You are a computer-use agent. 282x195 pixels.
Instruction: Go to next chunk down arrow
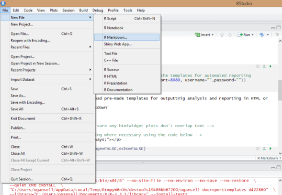pyautogui.click(x=230, y=35)
